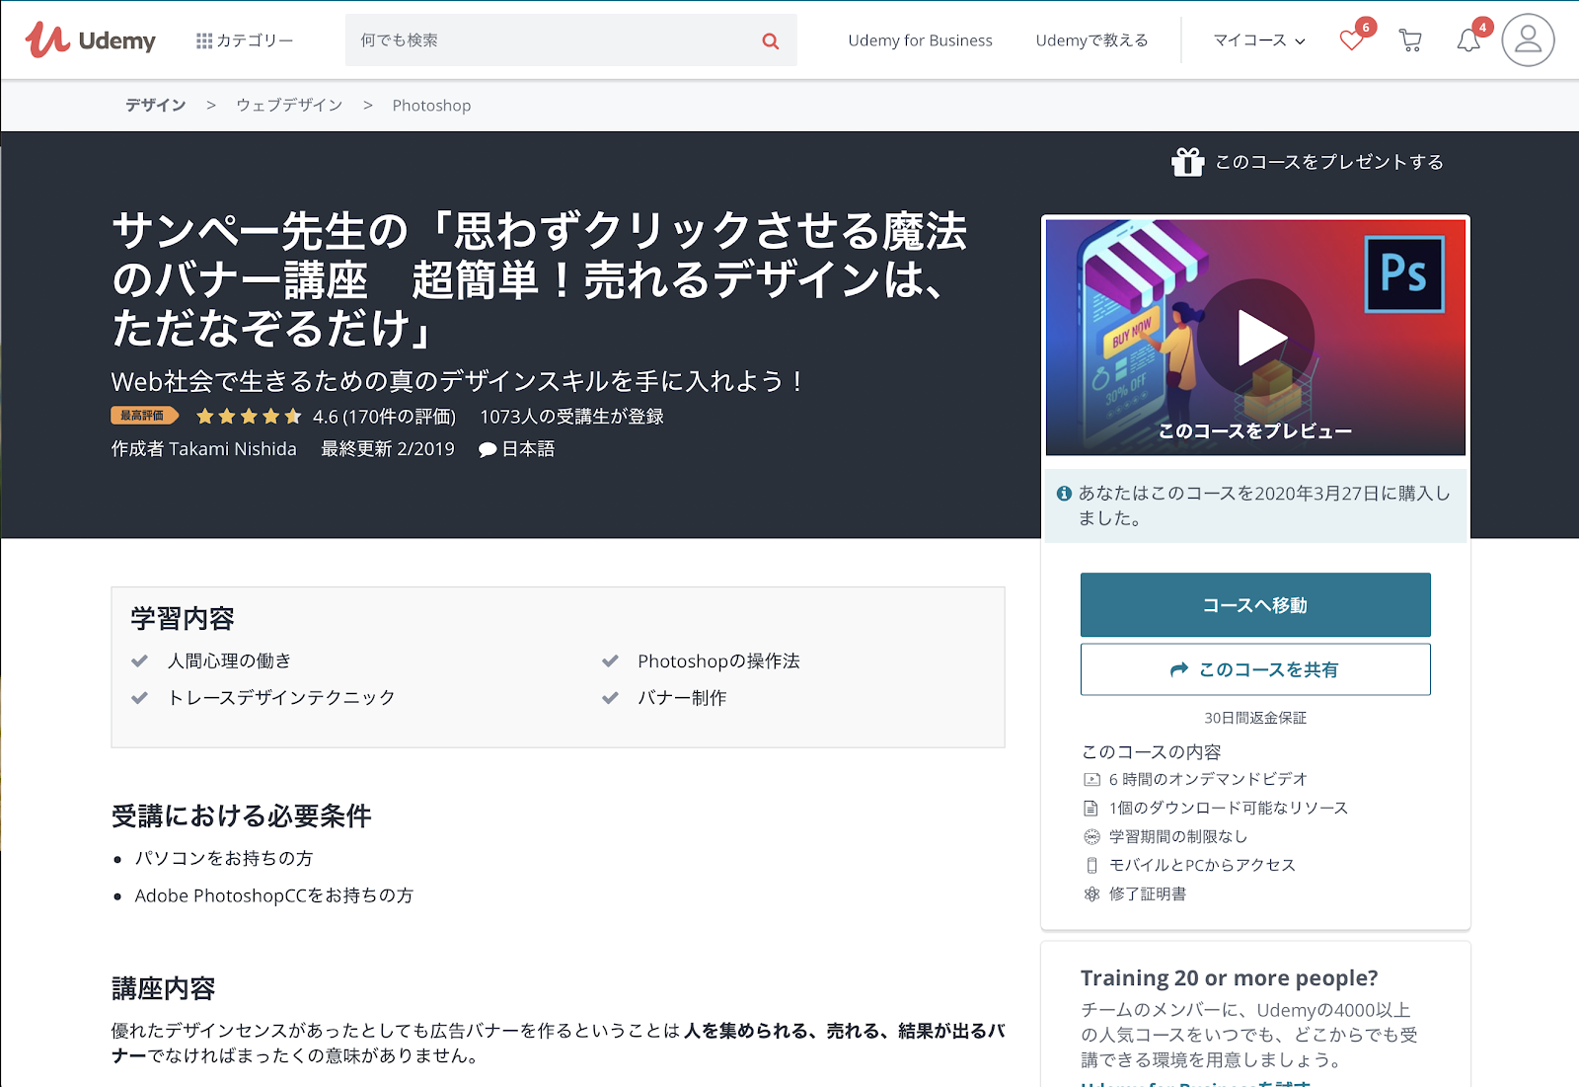
Task: Click check icon beside トレースデザインテクニック
Action: click(x=139, y=698)
